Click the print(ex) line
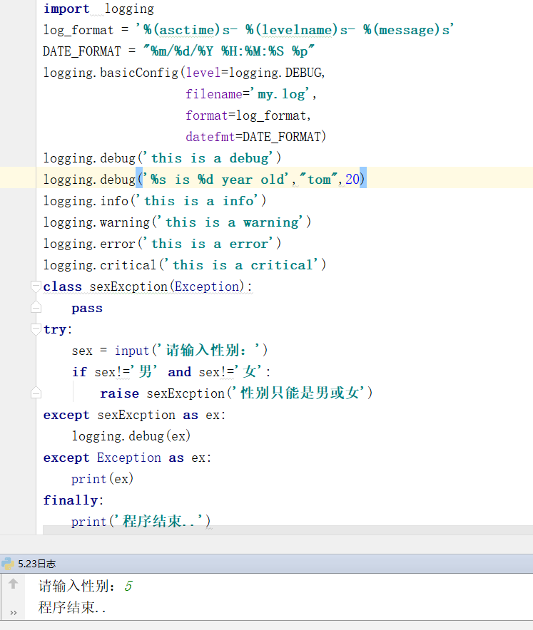Viewport: 533px width, 630px height. pyautogui.click(x=103, y=479)
